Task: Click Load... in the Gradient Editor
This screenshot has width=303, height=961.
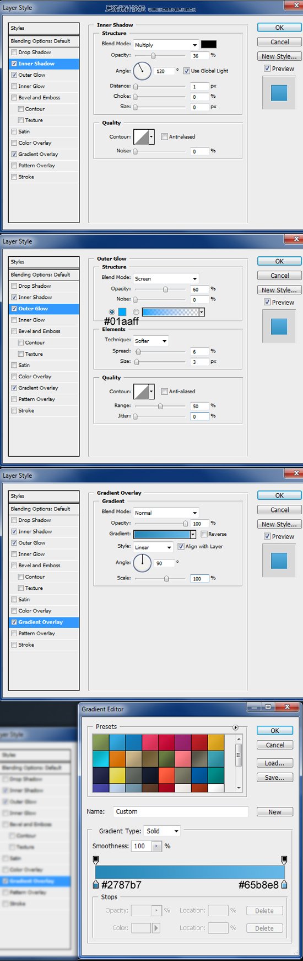Action: click(x=274, y=763)
